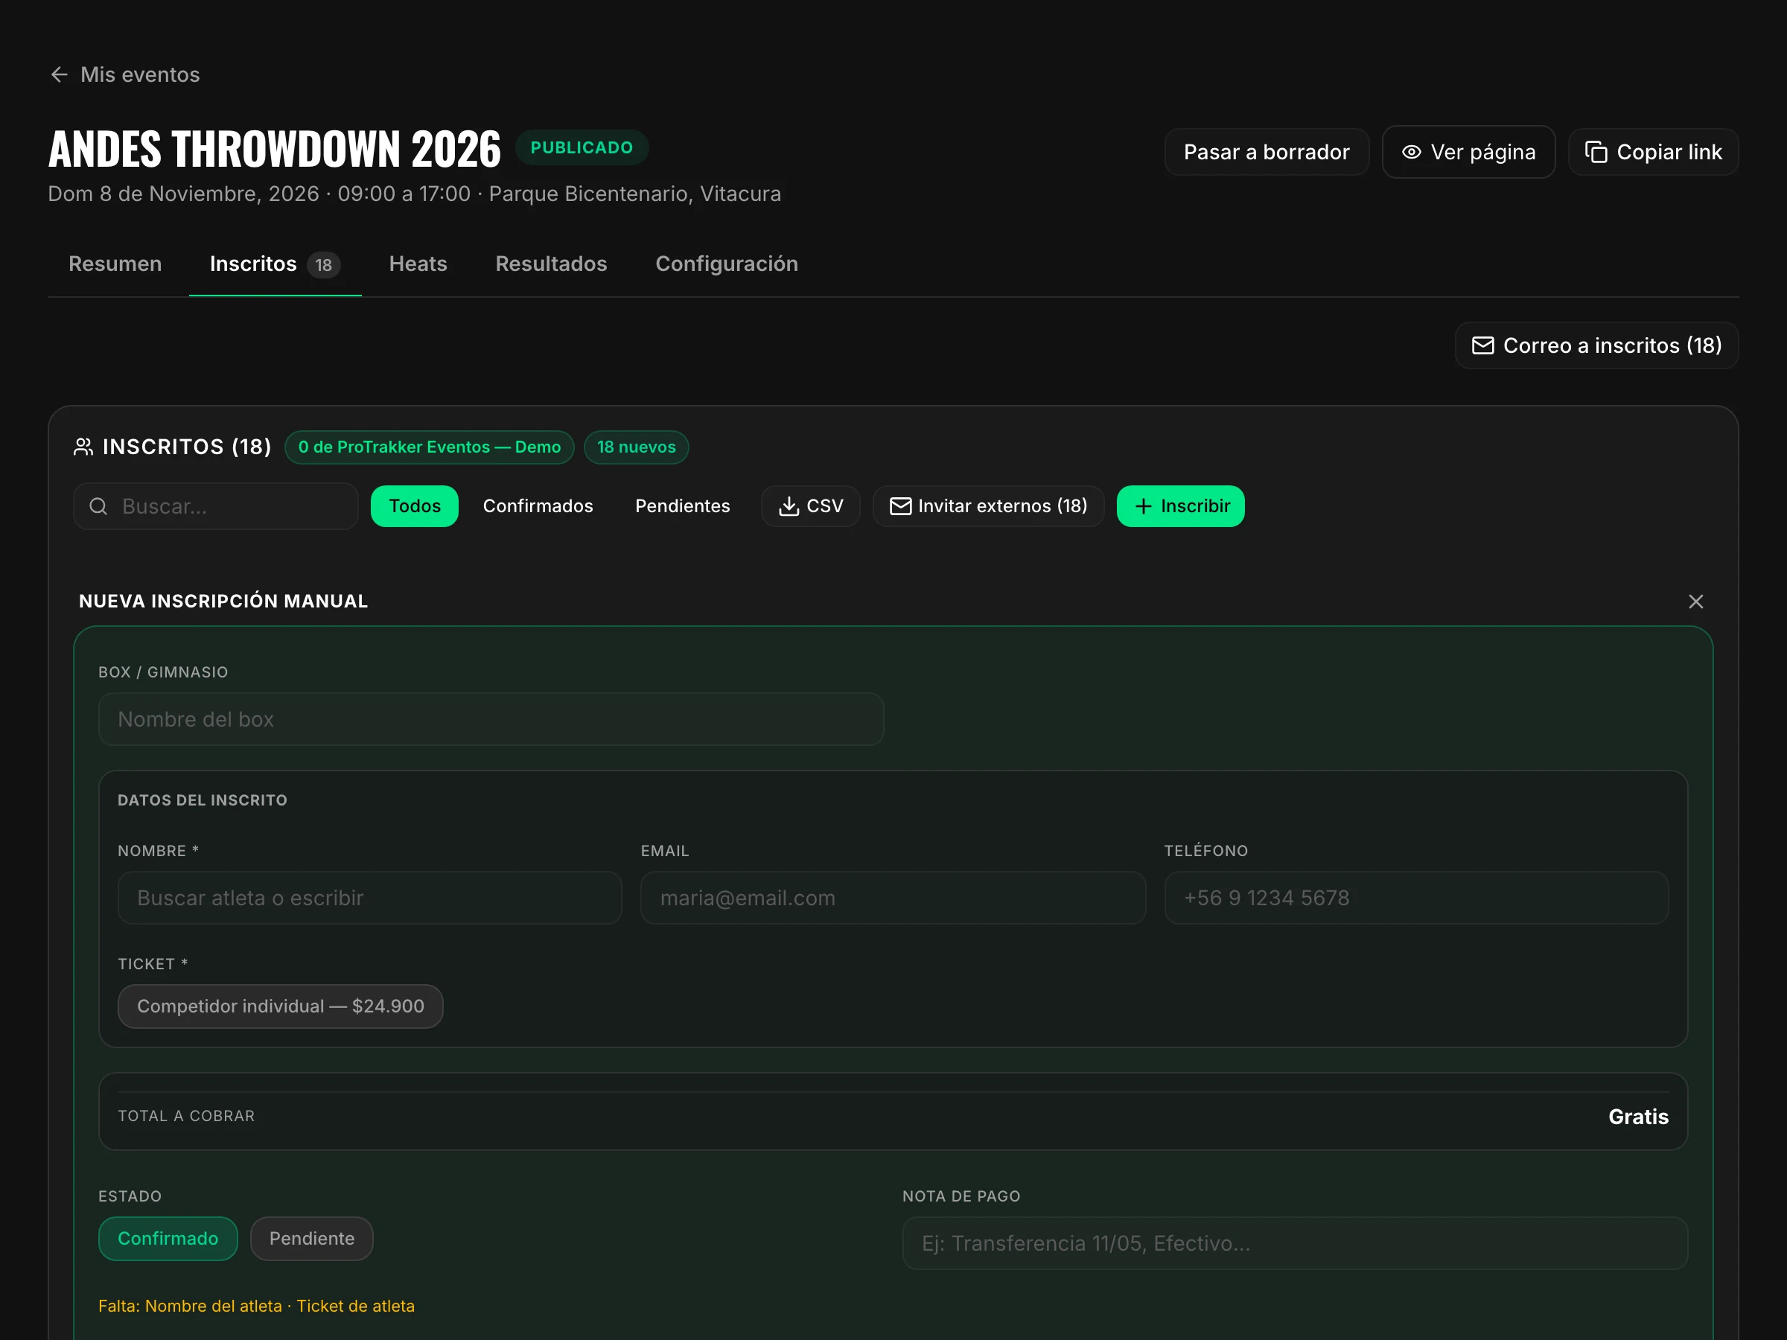Switch to the Resultados tab
Viewport: 1787px width, 1340px height.
pyautogui.click(x=551, y=264)
